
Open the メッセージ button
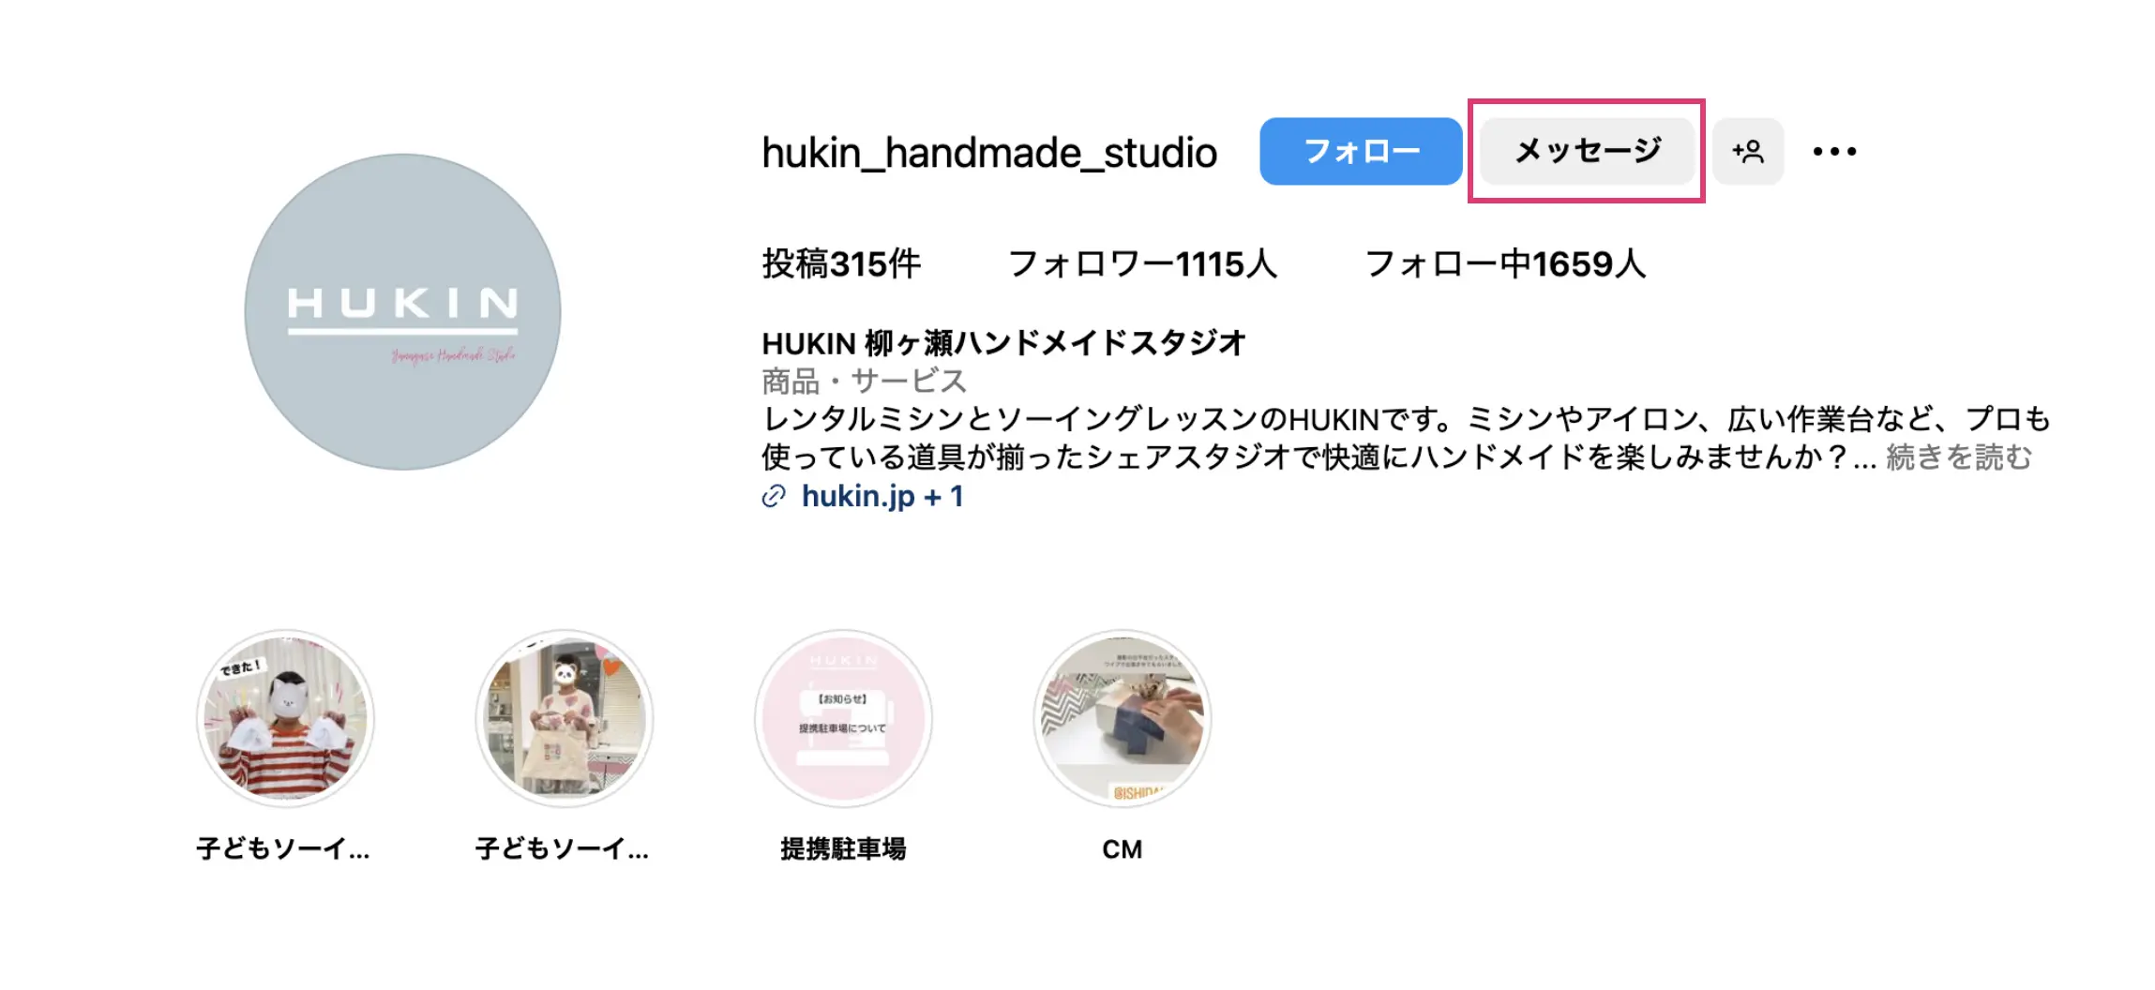(x=1587, y=151)
